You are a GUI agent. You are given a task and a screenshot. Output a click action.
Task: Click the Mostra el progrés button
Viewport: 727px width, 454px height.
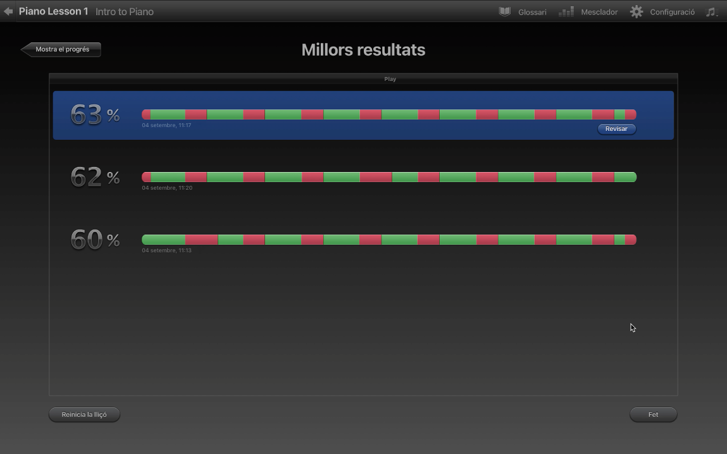point(61,49)
